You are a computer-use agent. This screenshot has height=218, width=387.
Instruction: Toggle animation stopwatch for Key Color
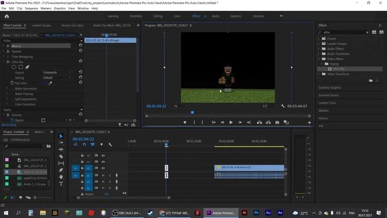coord(12,83)
